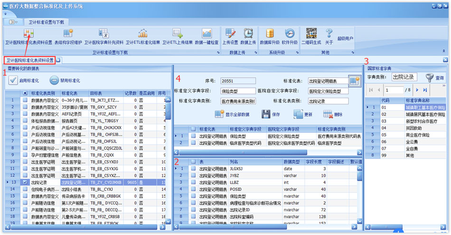Open 卫计ETL标准化结果 view
This screenshot has width=451, height=235.
coord(143,37)
